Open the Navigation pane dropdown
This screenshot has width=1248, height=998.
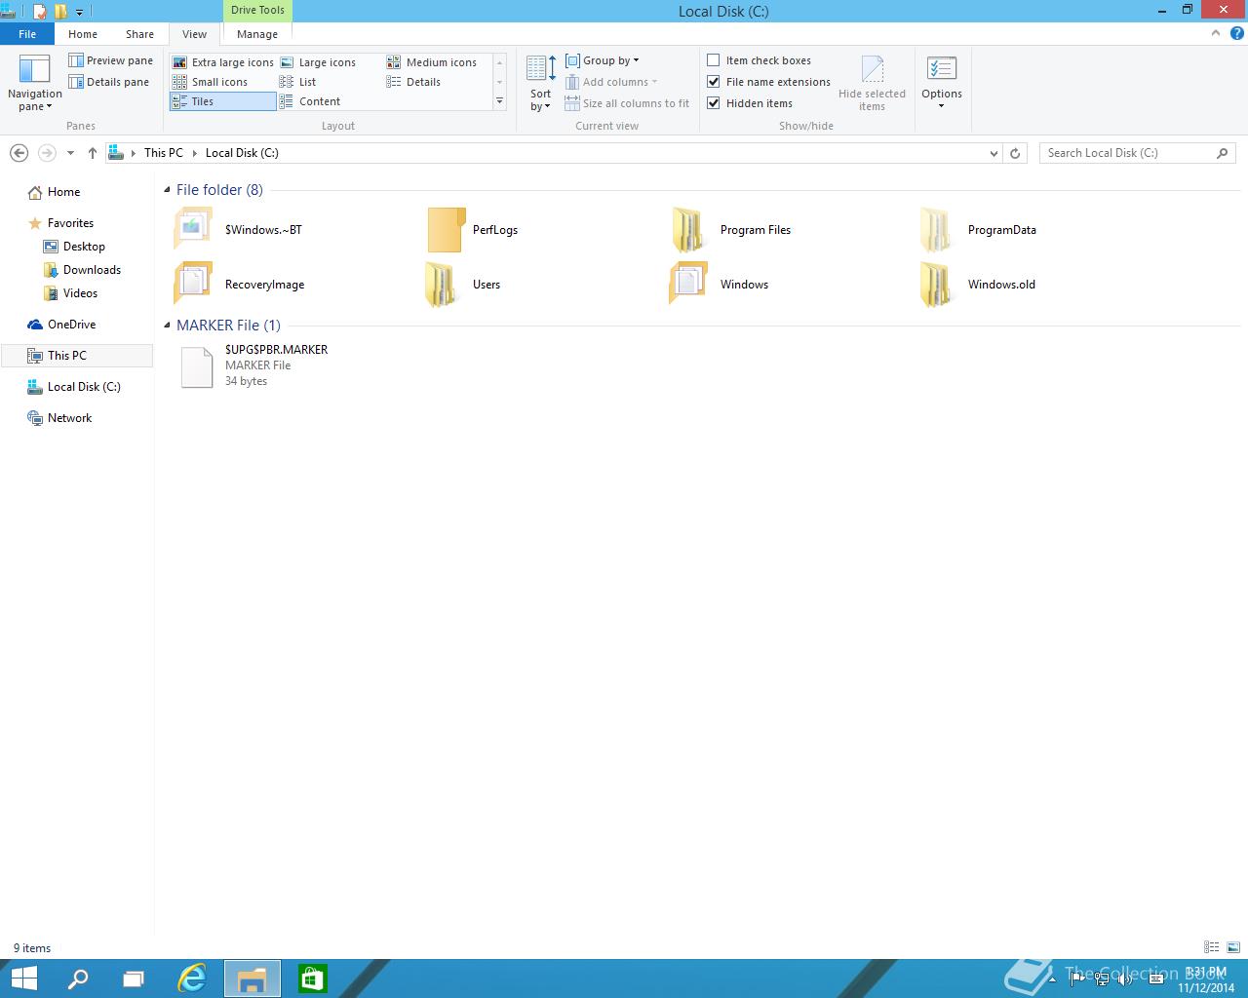(x=34, y=83)
